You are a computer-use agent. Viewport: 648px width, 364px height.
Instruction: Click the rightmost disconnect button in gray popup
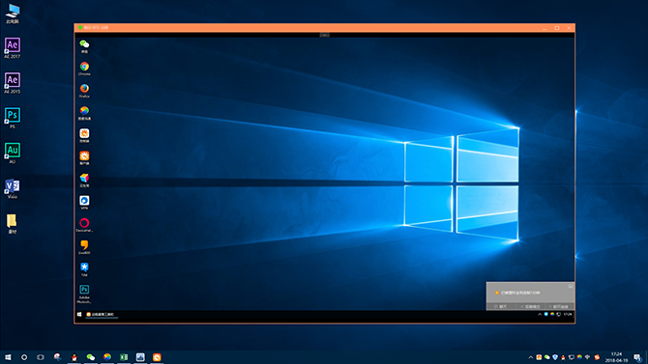(559, 307)
